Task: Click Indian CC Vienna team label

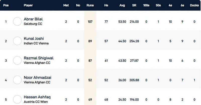Action: (x=36, y=43)
